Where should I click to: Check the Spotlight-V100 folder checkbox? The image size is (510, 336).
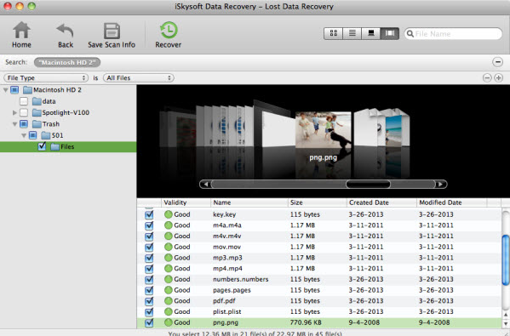24,113
